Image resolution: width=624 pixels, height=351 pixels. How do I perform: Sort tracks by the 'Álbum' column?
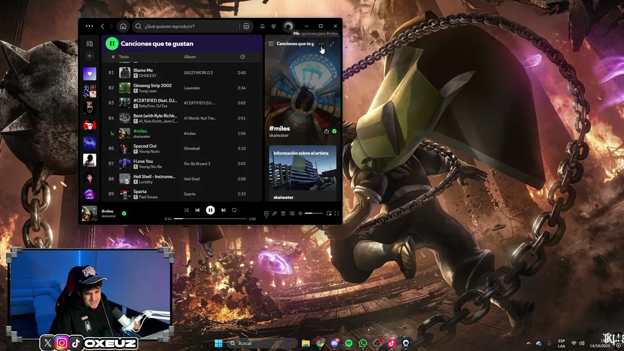click(x=190, y=57)
